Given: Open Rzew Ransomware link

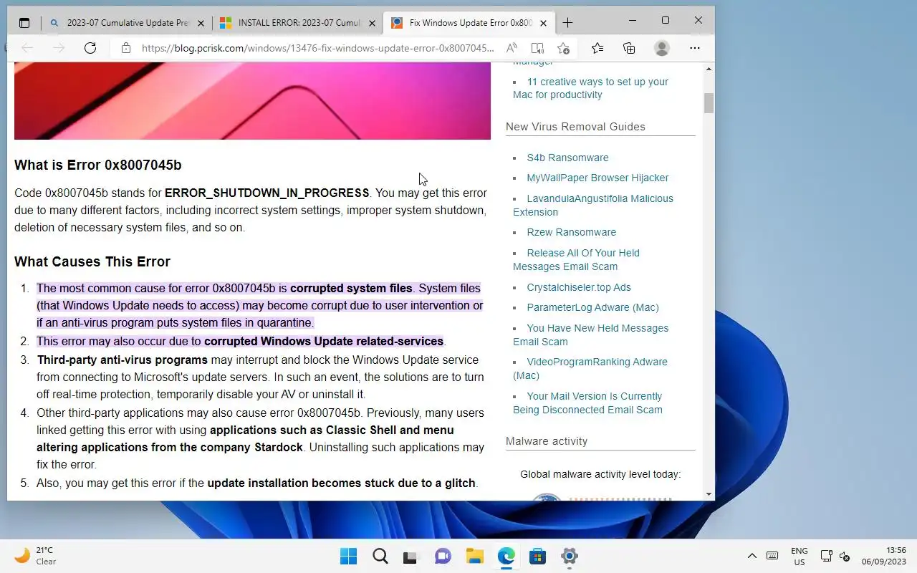Looking at the screenshot, I should pyautogui.click(x=572, y=232).
